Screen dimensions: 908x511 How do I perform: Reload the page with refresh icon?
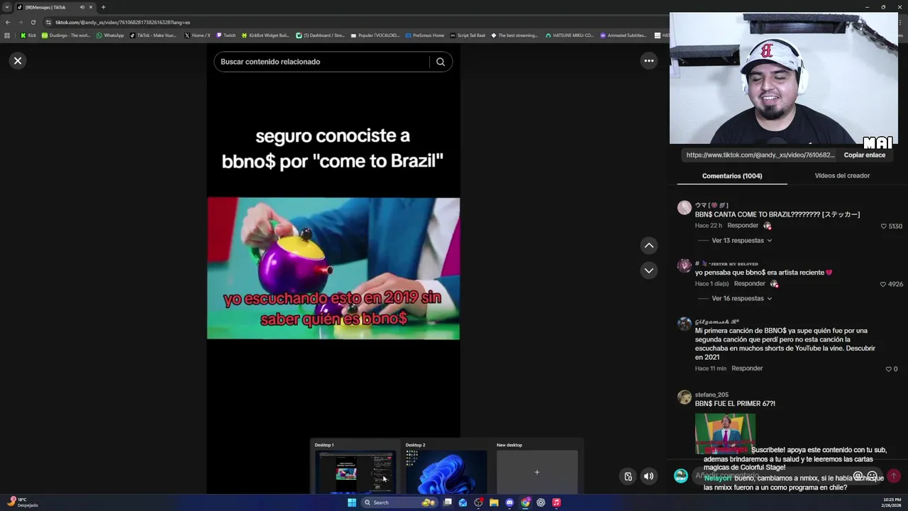coord(33,22)
